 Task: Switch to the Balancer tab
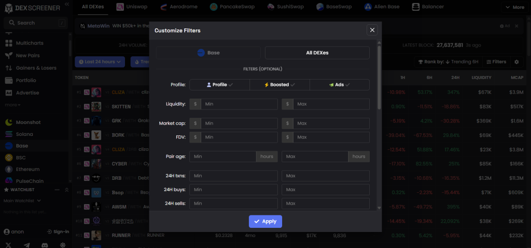[428, 7]
